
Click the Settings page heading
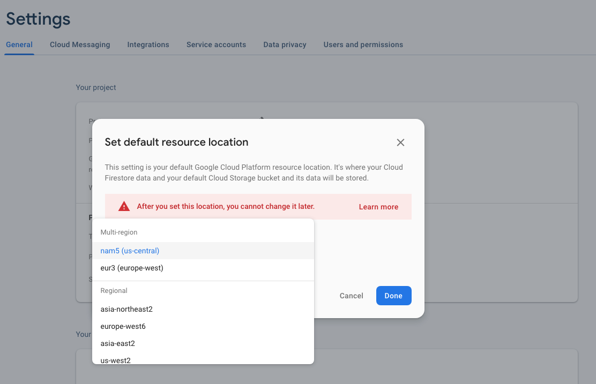pos(38,19)
